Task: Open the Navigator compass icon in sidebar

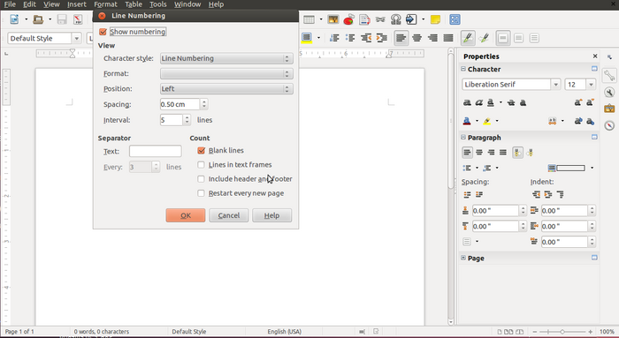Action: (609, 125)
